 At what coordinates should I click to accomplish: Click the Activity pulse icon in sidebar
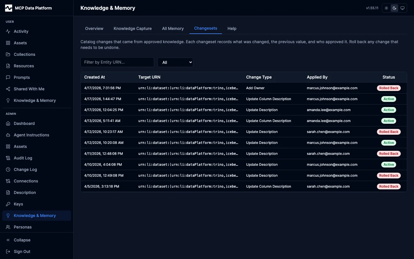coord(8,31)
